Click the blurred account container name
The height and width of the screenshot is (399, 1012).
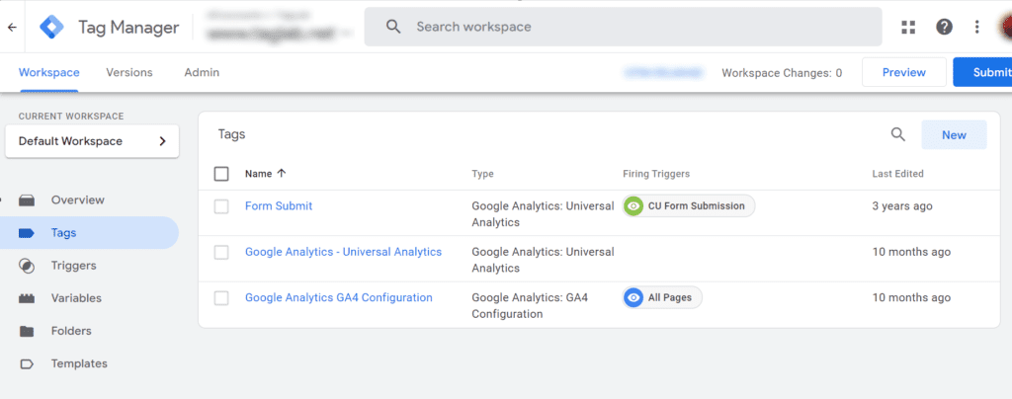(279, 32)
